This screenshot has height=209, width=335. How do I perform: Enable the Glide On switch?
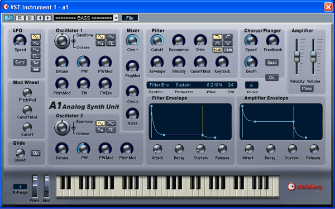click(36, 153)
